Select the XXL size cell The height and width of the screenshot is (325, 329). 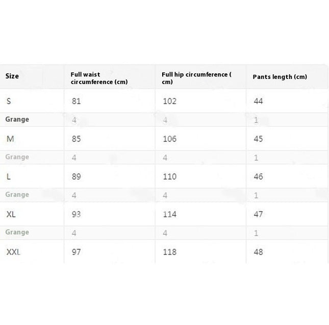(x=13, y=252)
